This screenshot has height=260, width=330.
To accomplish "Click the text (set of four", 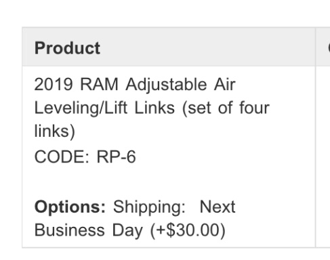I will [x=226, y=108].
